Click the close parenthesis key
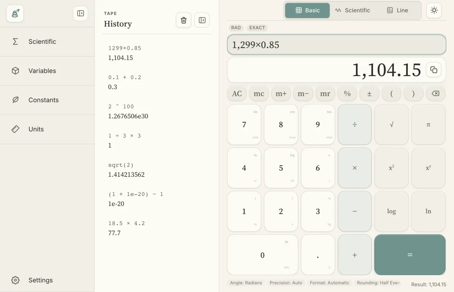 (x=414, y=94)
